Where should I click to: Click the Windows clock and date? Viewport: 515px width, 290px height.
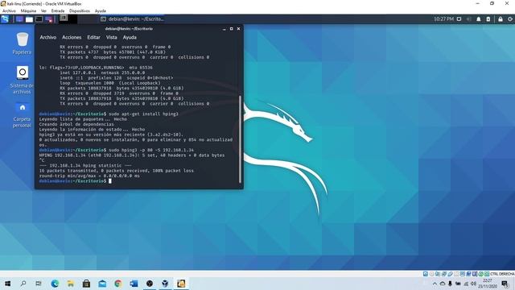click(x=488, y=284)
